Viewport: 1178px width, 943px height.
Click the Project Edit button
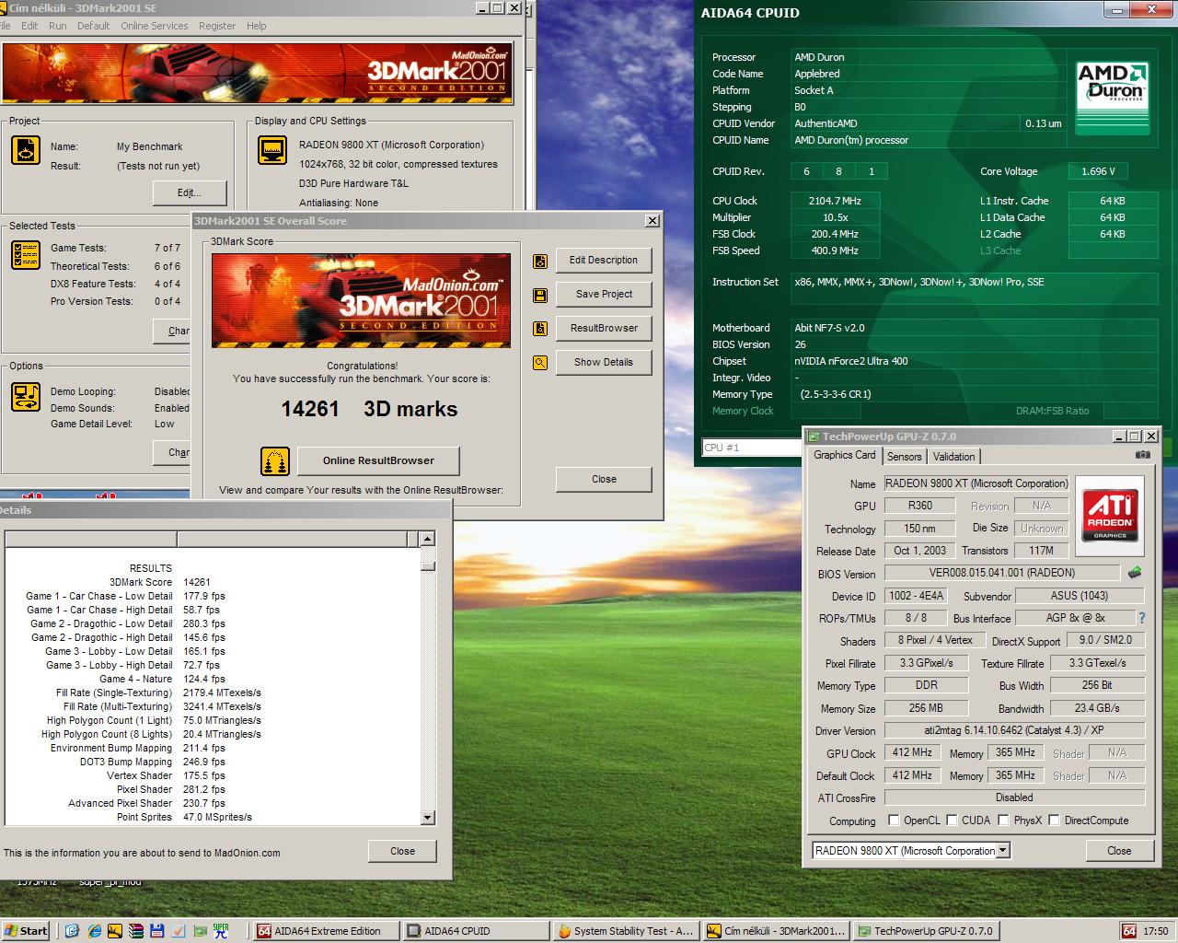[x=190, y=192]
